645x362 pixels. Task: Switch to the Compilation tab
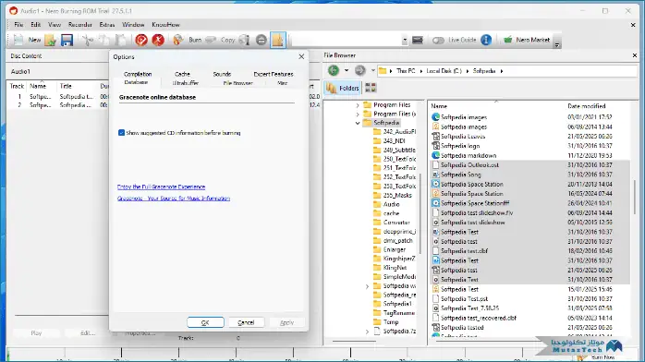click(x=138, y=74)
